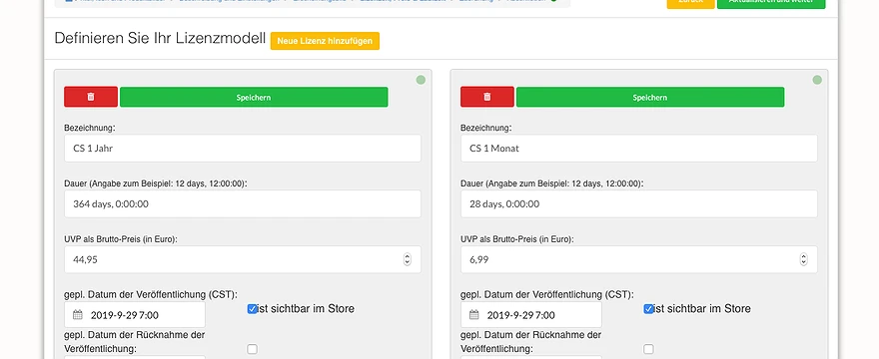Click the price field showing 6,99
The image size is (879, 359).
(x=639, y=259)
